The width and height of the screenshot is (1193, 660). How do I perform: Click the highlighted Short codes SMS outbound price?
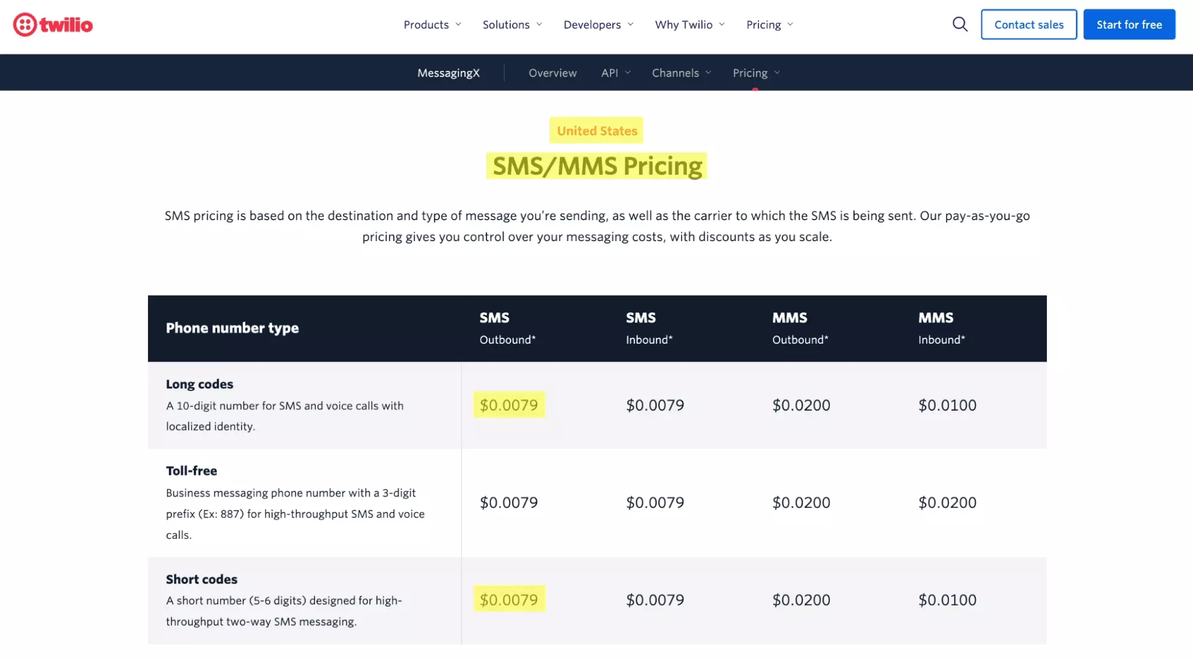tap(509, 600)
